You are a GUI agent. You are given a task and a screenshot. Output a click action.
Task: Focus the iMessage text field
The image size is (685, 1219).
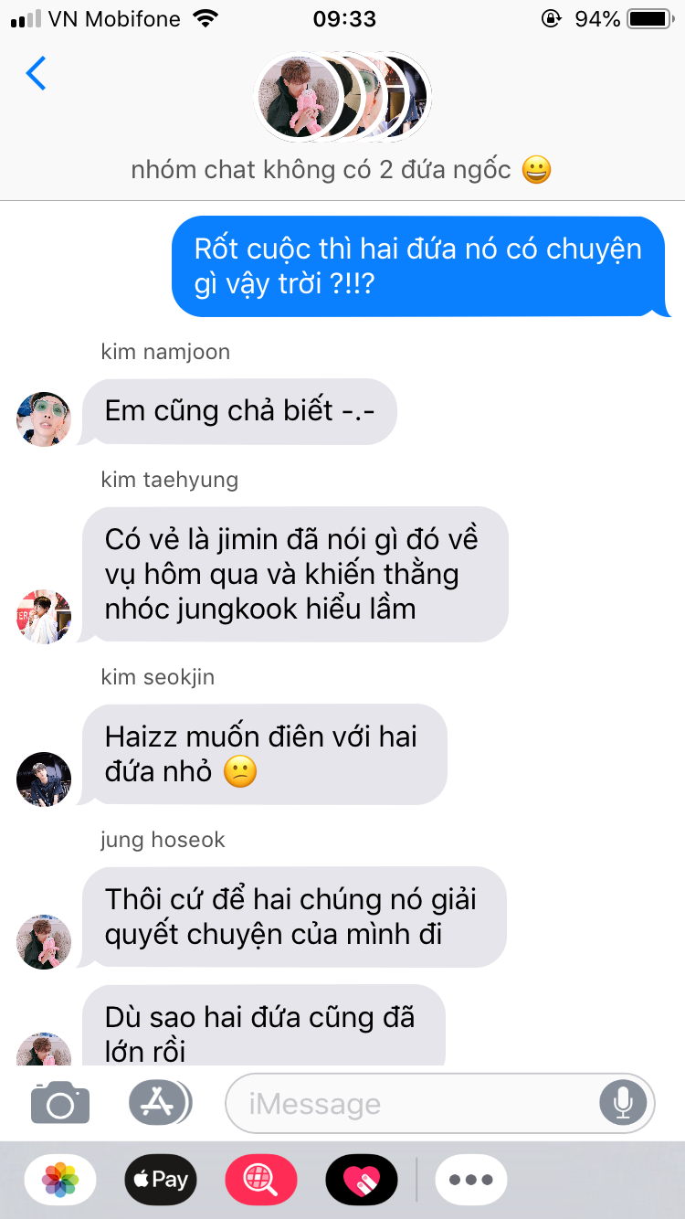coord(440,1103)
